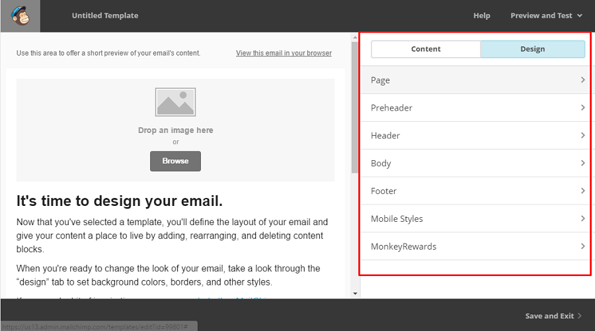Open the Preview and Test dropdown arrow

coord(579,16)
